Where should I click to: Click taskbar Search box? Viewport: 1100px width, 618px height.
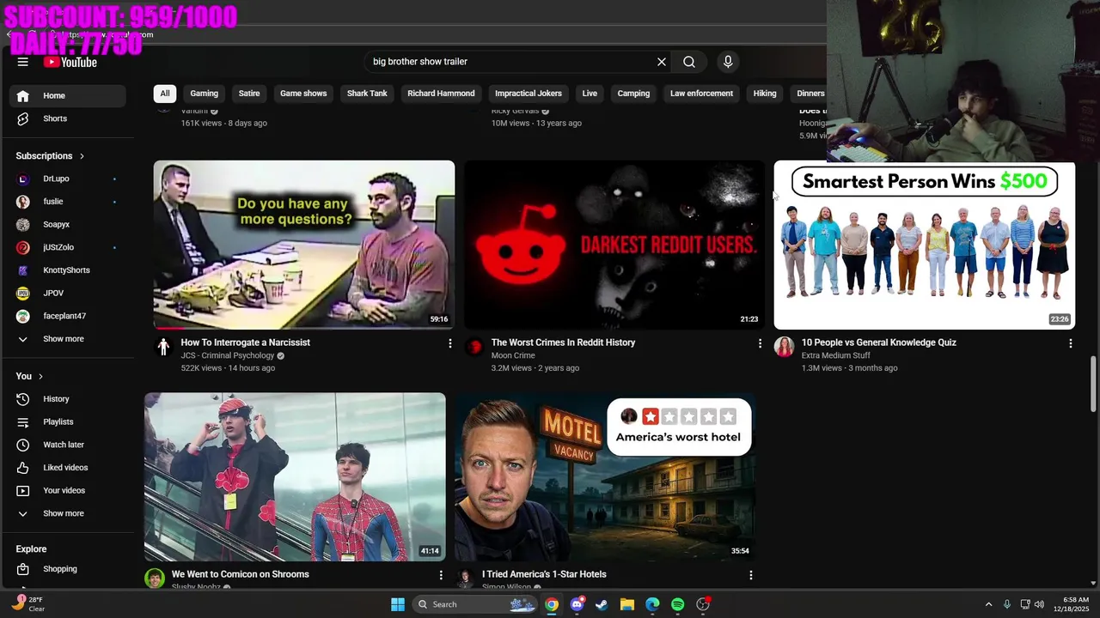pyautogui.click(x=475, y=604)
